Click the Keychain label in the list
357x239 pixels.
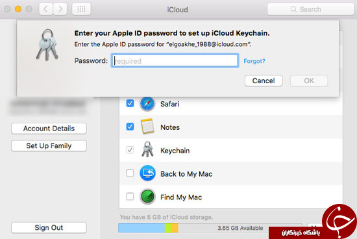(x=175, y=151)
